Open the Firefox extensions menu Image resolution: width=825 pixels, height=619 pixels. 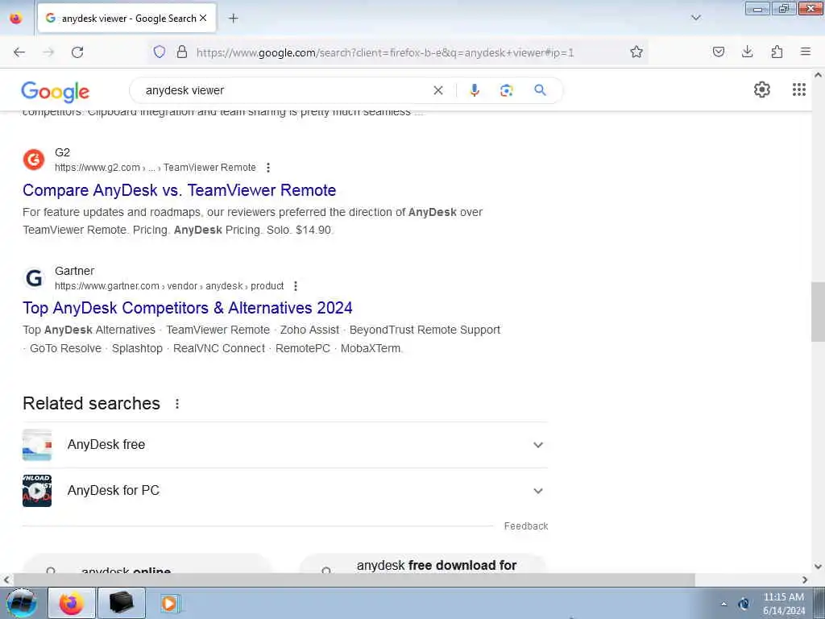click(x=777, y=52)
